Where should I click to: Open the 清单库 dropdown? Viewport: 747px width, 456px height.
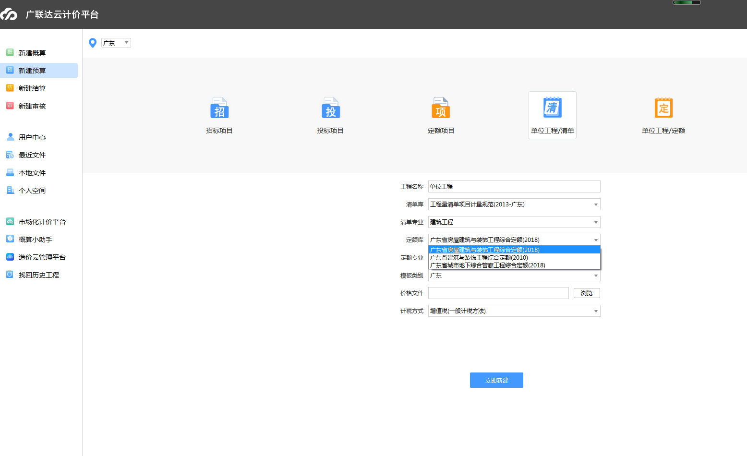[514, 204]
